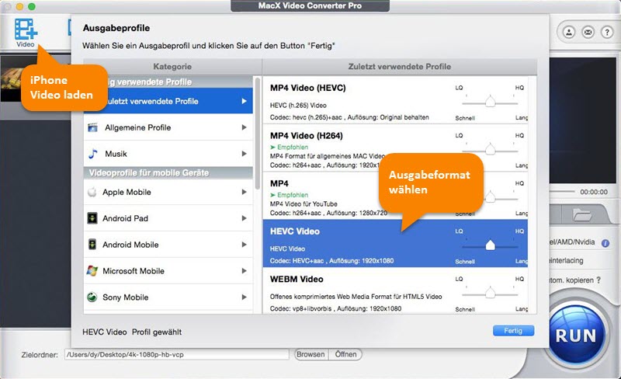621x379 pixels.
Task: Click the Allgemeine Profile icon
Action: click(92, 127)
